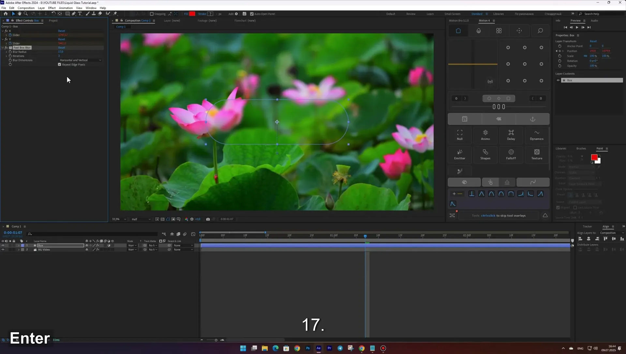Image resolution: width=626 pixels, height=354 pixels.
Task: Click the Motion 4 Dynamics tool
Action: [x=537, y=135]
